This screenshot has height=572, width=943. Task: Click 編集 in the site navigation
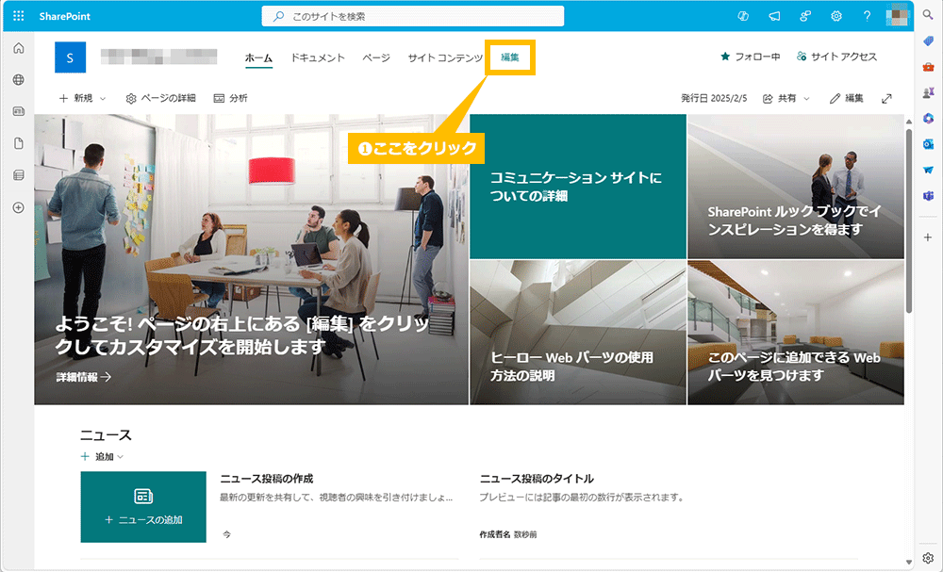click(x=510, y=57)
